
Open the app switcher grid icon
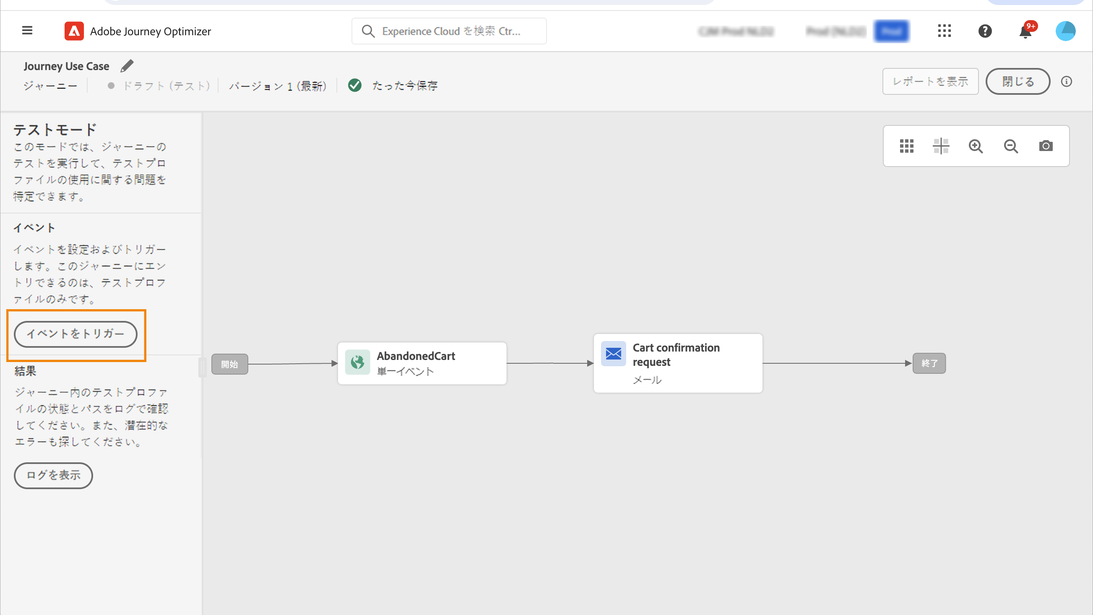point(944,31)
